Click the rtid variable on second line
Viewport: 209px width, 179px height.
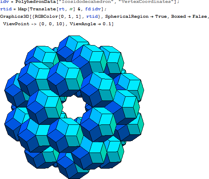[x=6, y=9]
